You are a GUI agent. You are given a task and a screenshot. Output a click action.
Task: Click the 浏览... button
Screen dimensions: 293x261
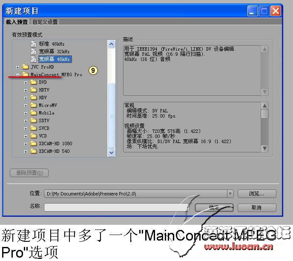[x=257, y=194]
